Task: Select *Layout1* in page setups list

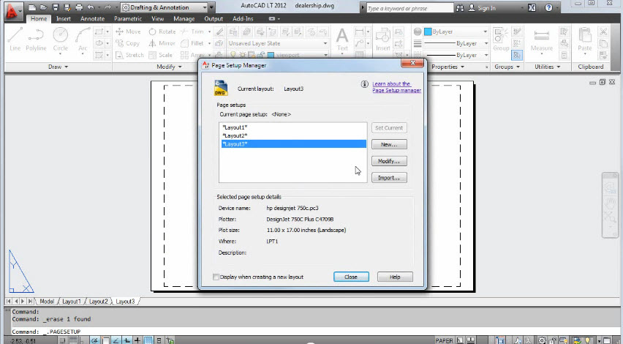Action: pyautogui.click(x=294, y=127)
